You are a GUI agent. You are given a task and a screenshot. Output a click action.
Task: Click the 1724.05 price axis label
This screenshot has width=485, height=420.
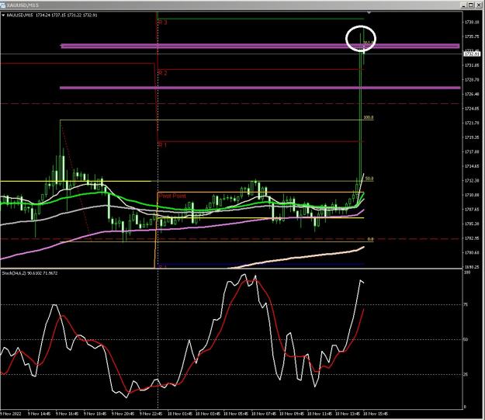(x=472, y=109)
